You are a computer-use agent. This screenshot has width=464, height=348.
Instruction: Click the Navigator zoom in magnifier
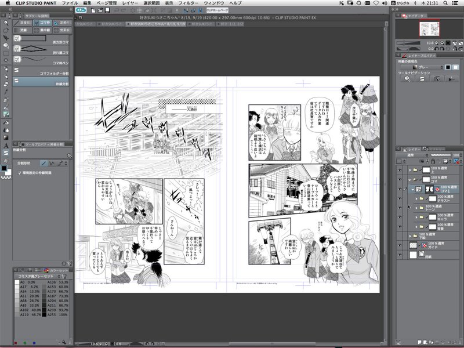tap(442, 43)
